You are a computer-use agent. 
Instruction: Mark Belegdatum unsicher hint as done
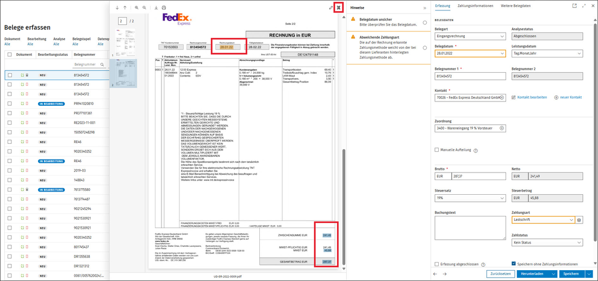click(x=425, y=22)
